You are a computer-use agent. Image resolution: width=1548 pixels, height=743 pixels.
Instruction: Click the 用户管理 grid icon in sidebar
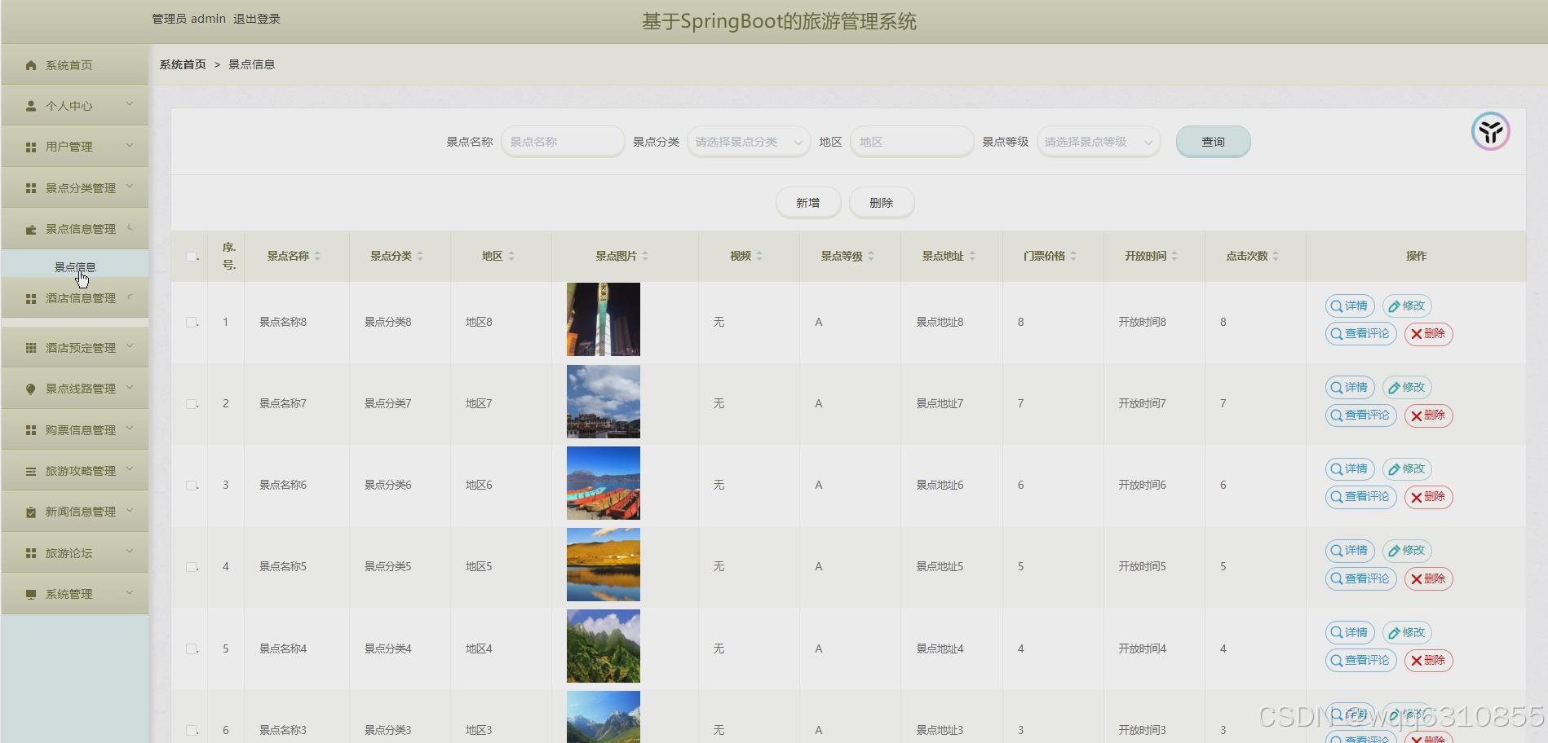tap(30, 146)
